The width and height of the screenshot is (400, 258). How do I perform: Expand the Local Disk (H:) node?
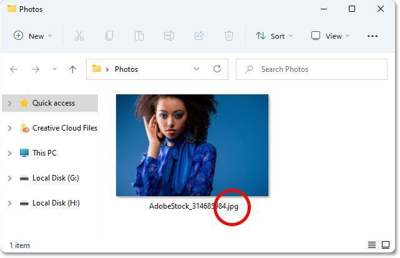click(x=9, y=203)
